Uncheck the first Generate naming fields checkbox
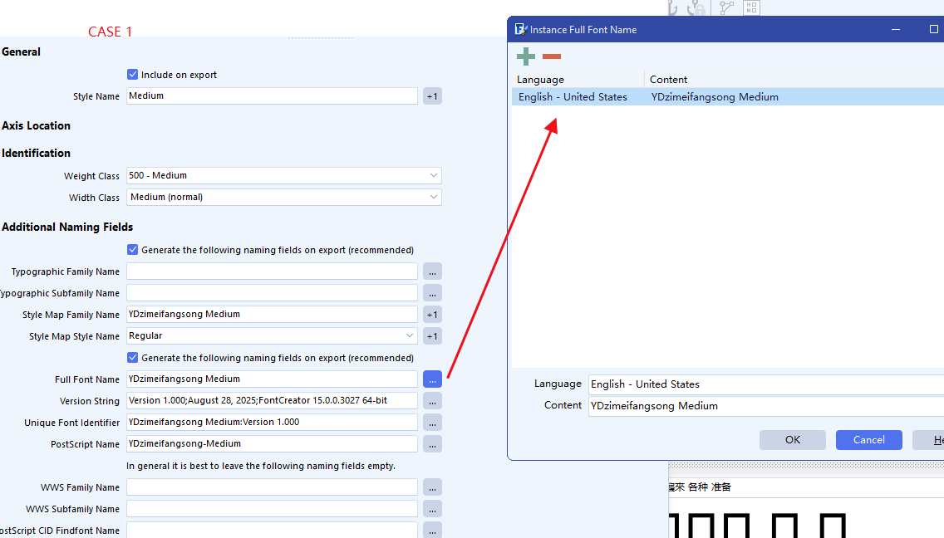944x538 pixels. point(133,250)
